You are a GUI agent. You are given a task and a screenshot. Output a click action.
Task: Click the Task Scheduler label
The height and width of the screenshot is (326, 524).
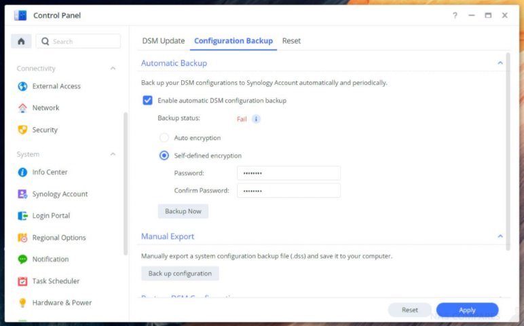pos(56,281)
